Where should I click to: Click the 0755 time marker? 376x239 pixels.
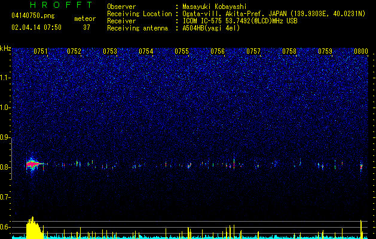coord(182,51)
